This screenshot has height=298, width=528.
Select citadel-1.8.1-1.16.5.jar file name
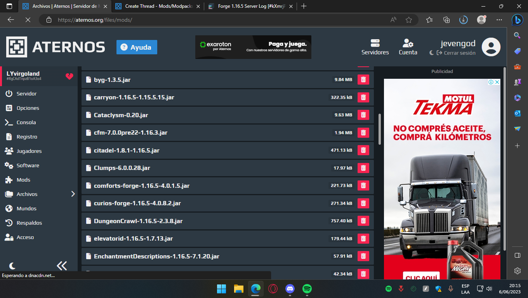click(127, 150)
